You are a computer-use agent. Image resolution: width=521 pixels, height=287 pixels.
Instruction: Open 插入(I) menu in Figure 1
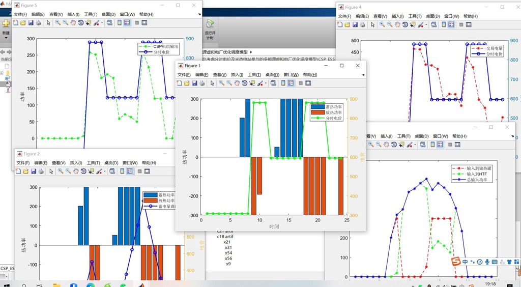(237, 75)
